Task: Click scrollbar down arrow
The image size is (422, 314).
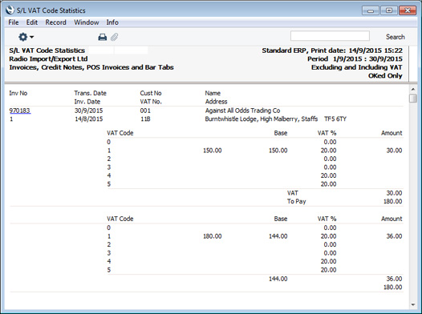Action: click(x=413, y=304)
